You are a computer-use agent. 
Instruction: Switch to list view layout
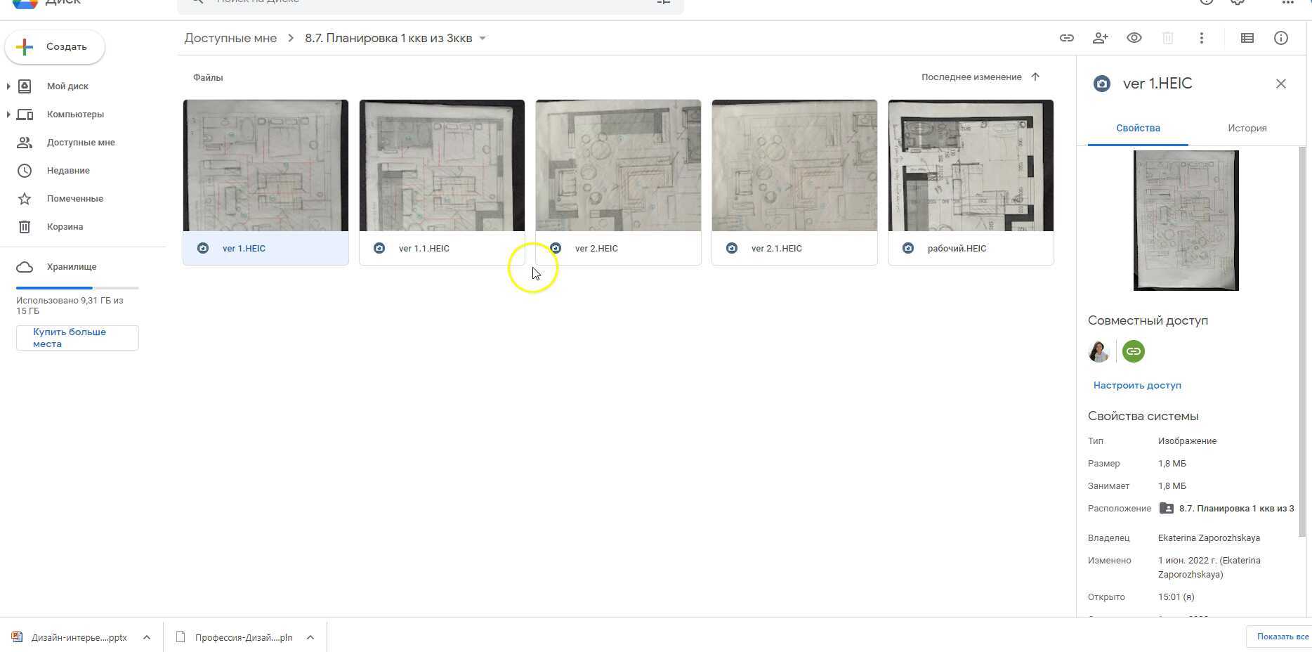coord(1247,38)
